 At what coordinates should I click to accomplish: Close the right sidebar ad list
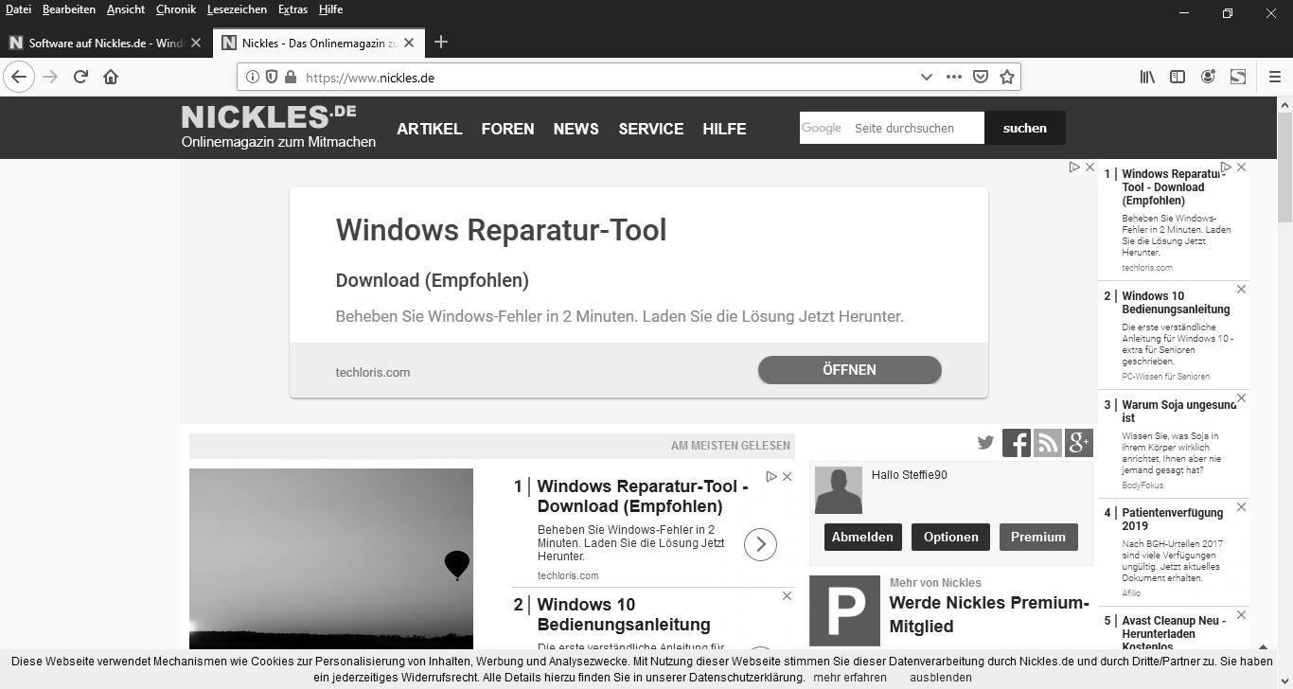point(1242,167)
